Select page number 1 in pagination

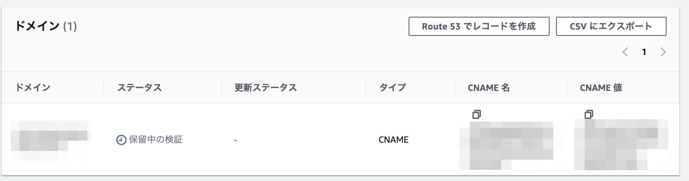[644, 52]
